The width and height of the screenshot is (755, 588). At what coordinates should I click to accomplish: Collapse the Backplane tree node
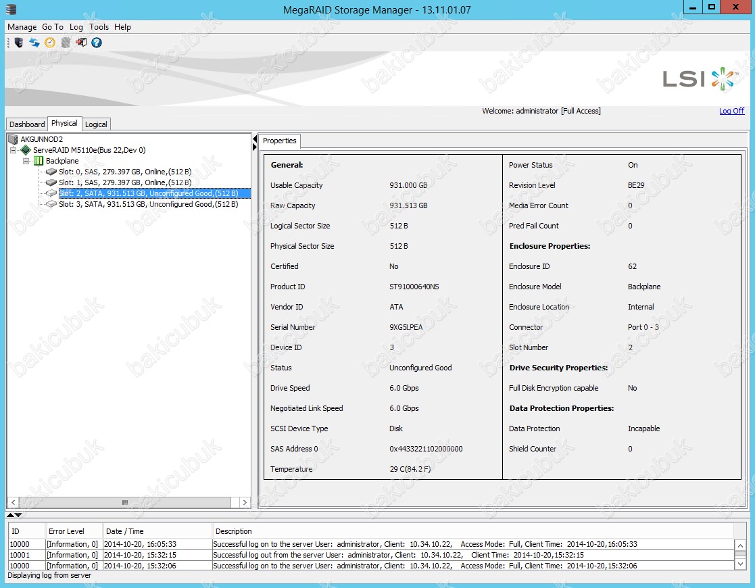[26, 161]
